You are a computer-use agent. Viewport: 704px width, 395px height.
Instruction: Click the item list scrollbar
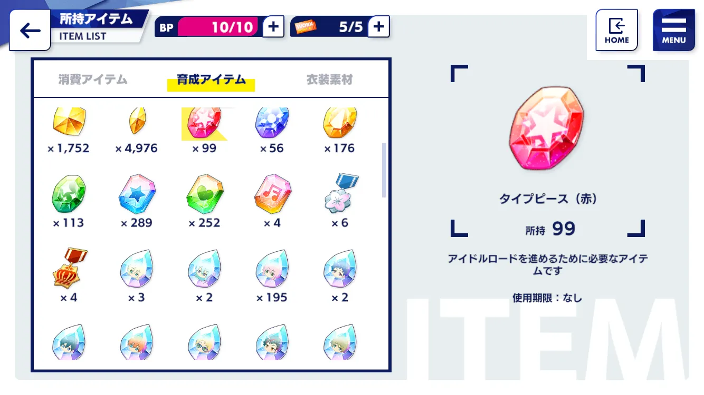pos(384,171)
